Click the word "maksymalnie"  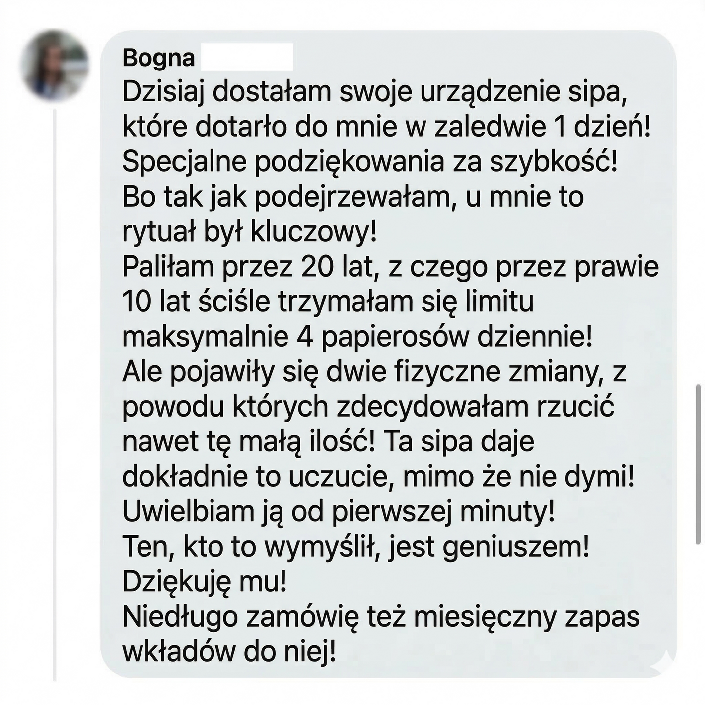205,337
